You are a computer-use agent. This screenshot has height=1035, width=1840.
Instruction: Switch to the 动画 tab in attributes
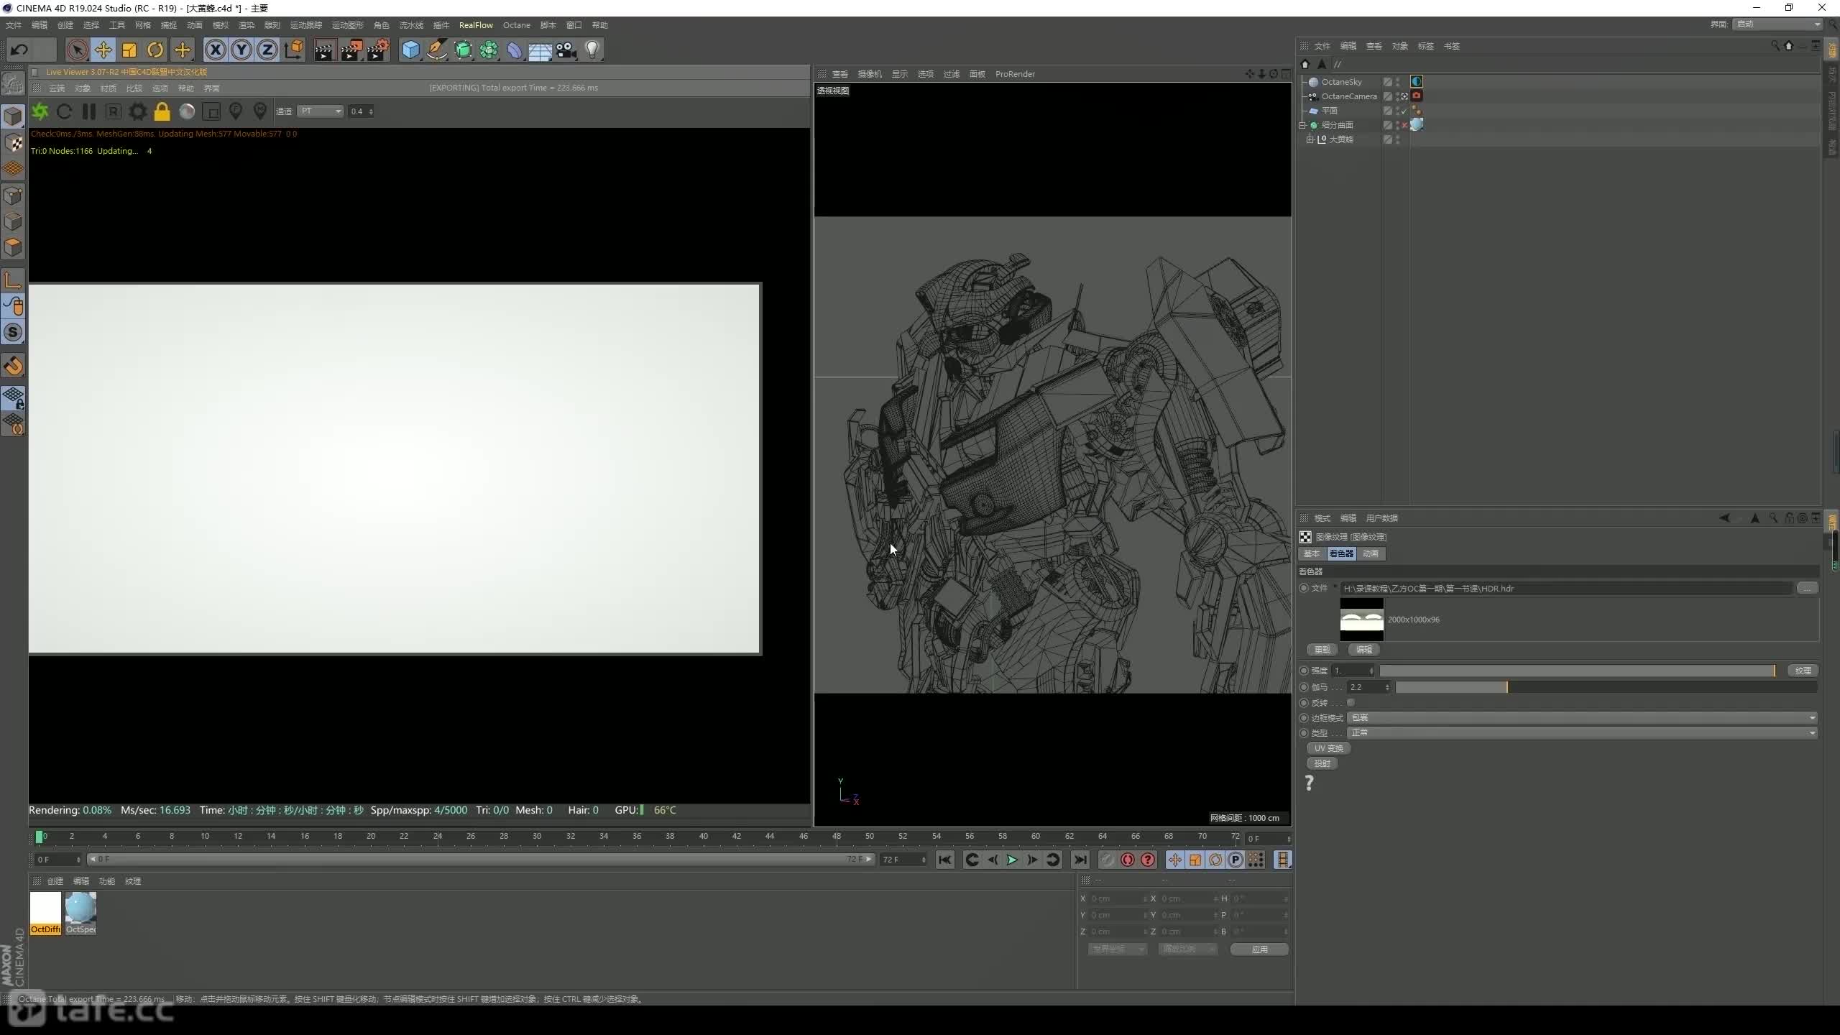pos(1371,553)
